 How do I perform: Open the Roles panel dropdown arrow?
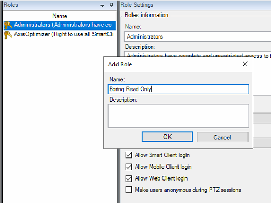tap(102, 6)
